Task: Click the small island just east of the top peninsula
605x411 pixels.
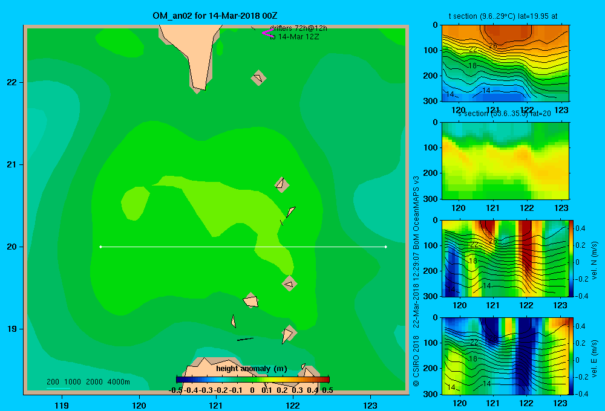Action: coord(258,78)
